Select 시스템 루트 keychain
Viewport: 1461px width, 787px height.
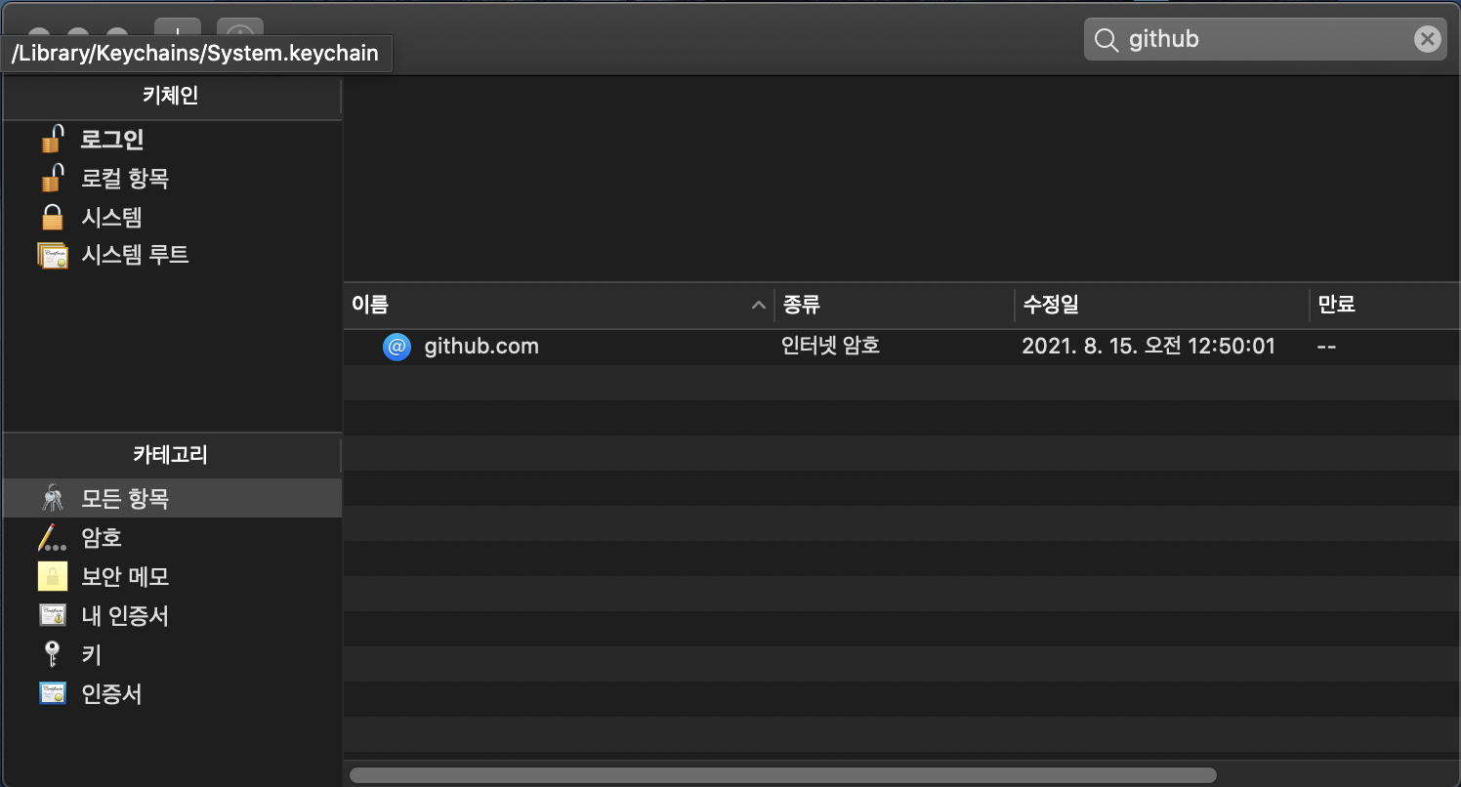pyautogui.click(x=135, y=256)
